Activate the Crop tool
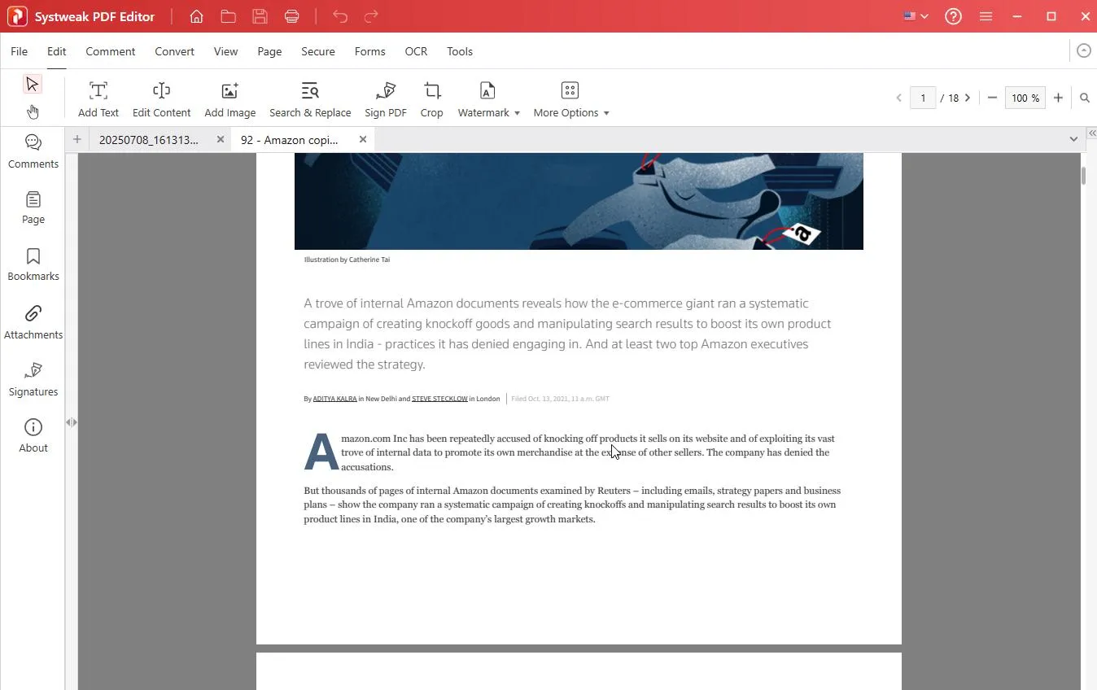Viewport: 1097px width, 690px height. click(x=431, y=98)
